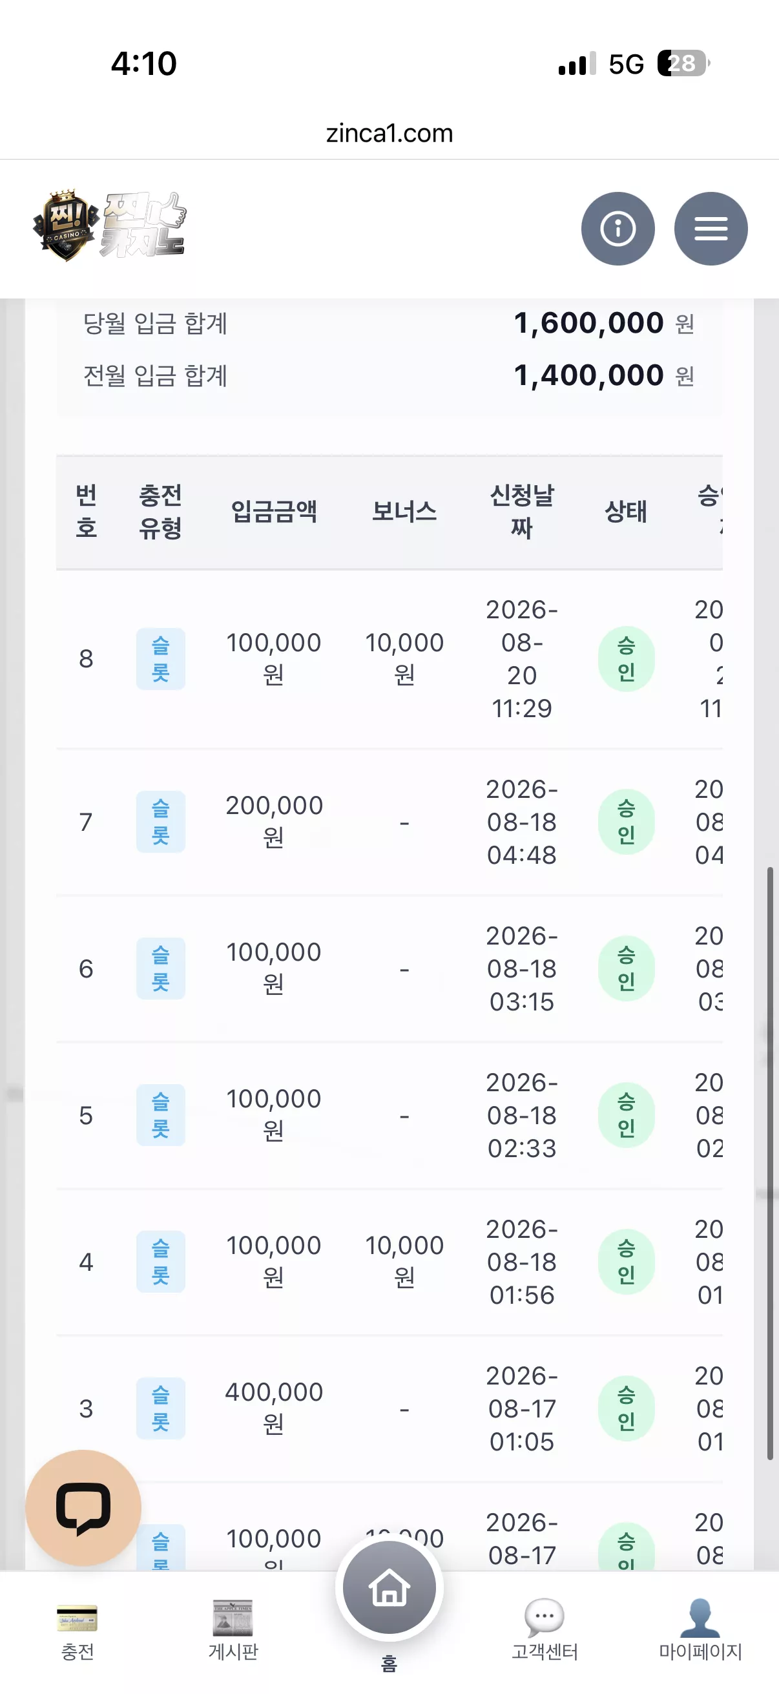Click the vertical scrollbar on right edge

770,1164
